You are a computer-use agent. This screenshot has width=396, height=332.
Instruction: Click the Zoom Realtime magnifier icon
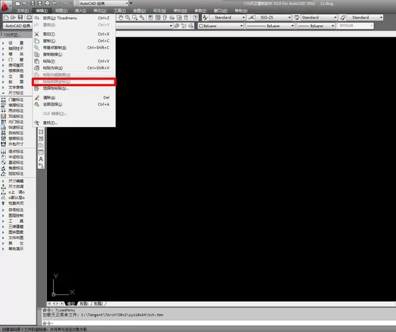click(128, 17)
